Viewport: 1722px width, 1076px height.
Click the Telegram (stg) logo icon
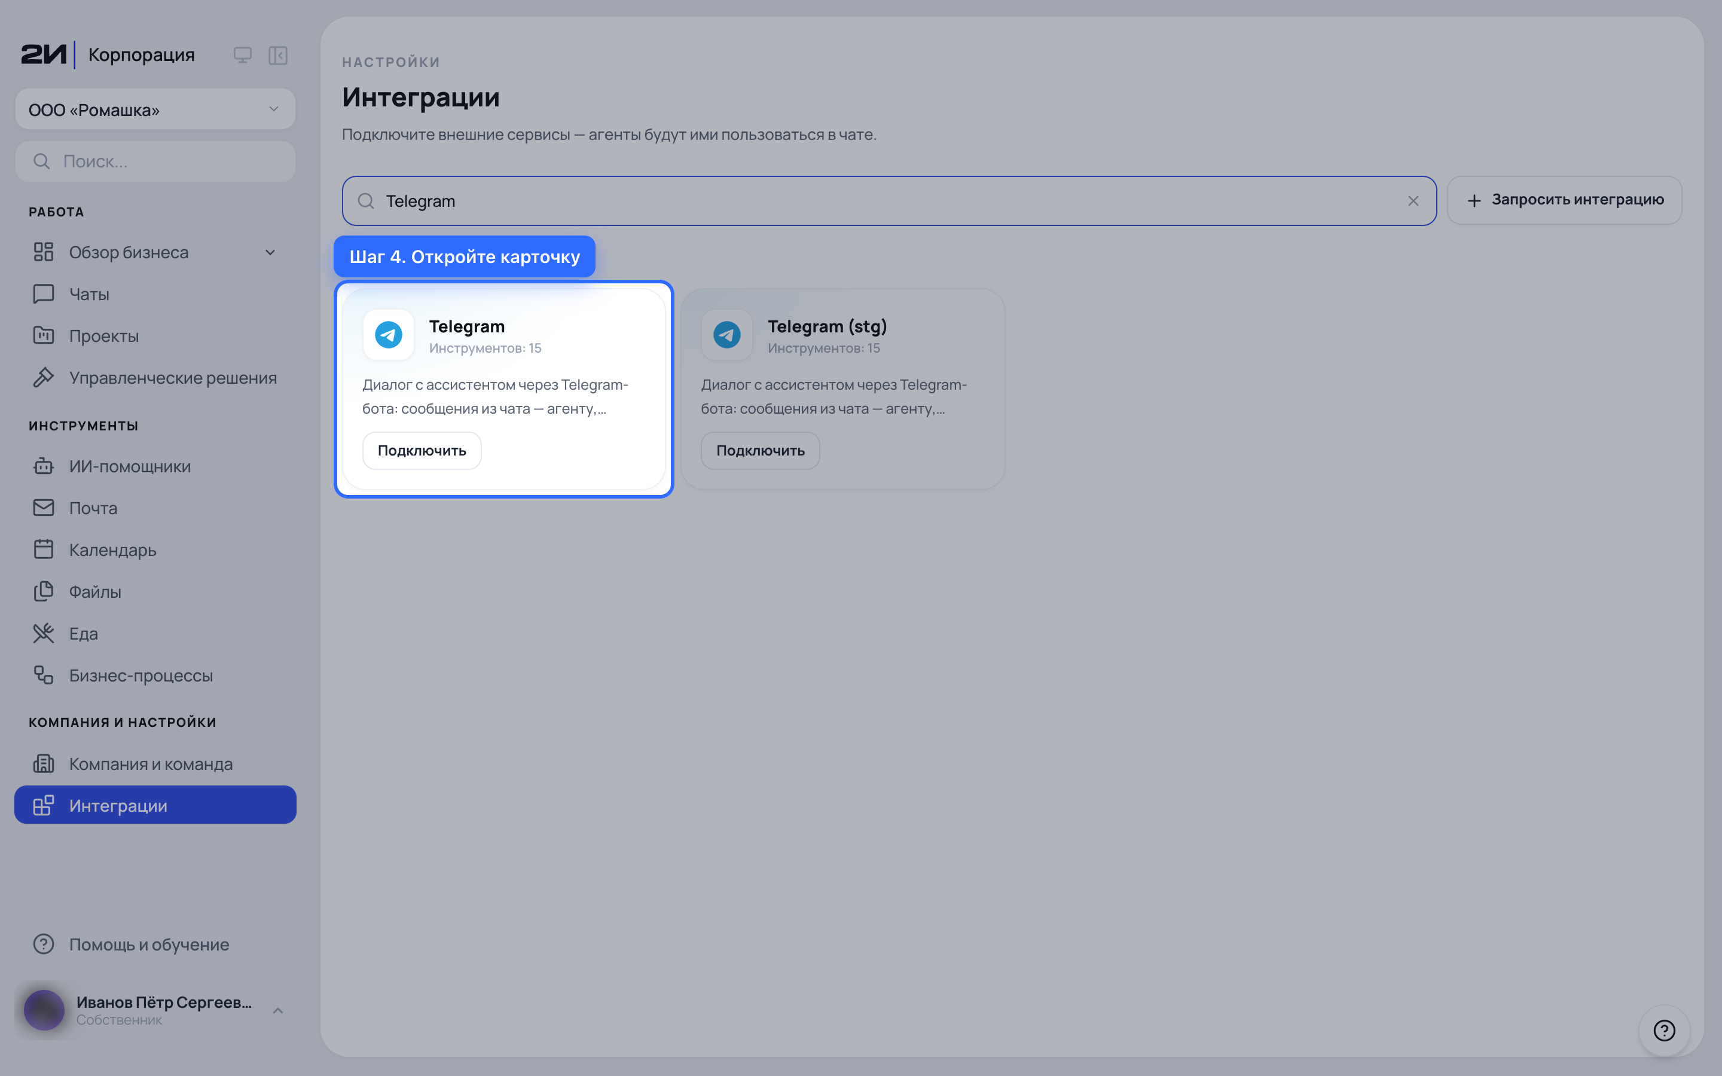pos(727,335)
